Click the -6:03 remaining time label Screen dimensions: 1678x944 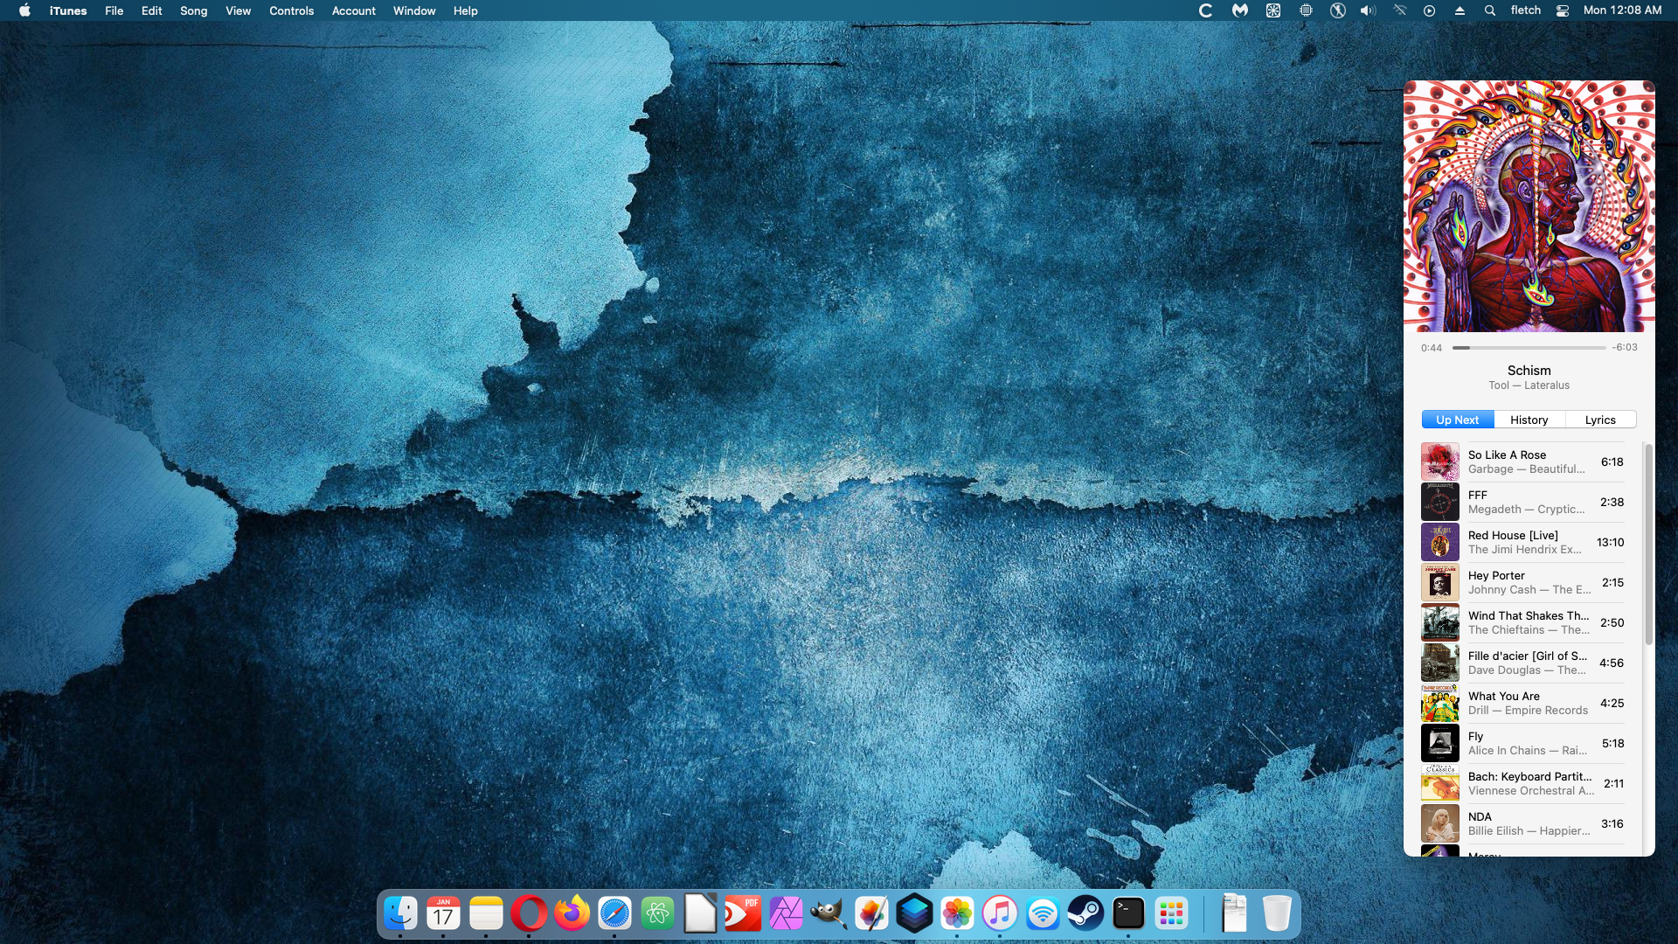(x=1625, y=348)
